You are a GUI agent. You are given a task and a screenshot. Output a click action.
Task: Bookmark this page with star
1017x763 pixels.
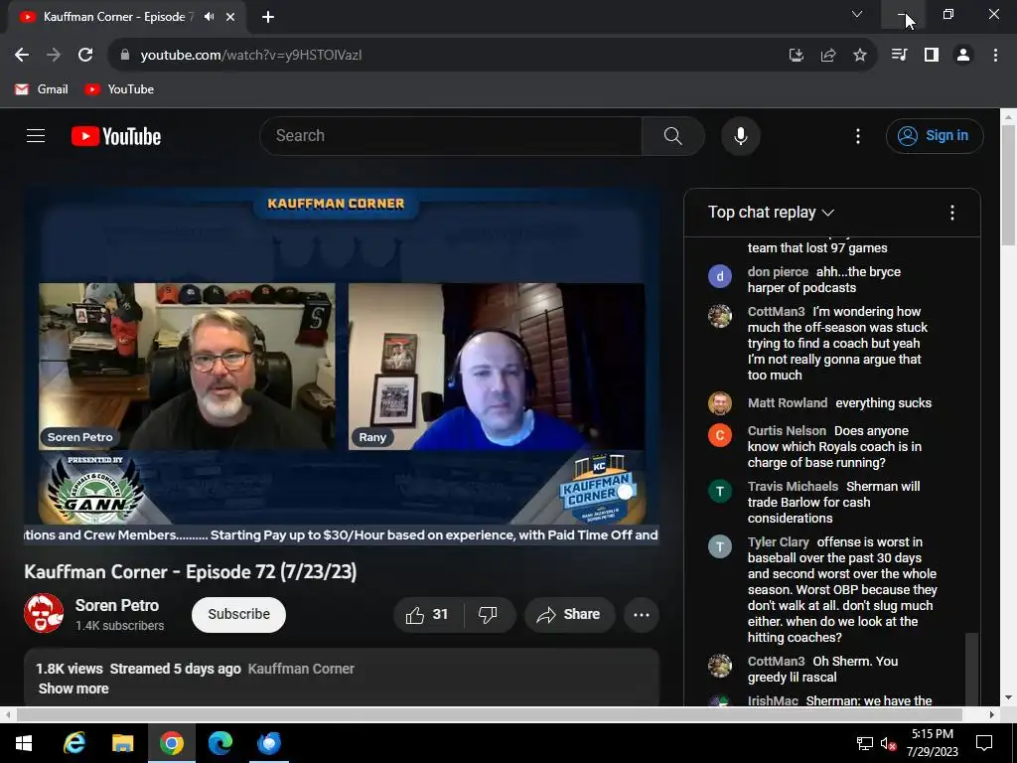[x=860, y=56]
